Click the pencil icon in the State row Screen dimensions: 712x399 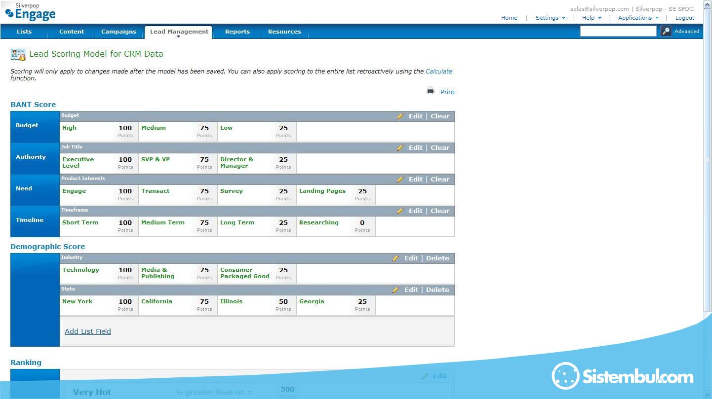coord(396,290)
